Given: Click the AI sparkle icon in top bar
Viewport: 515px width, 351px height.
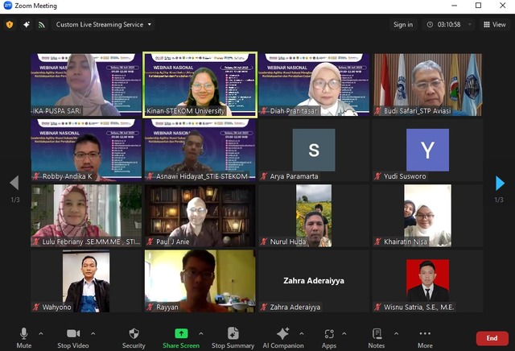Looking at the screenshot, I should (x=26, y=24).
